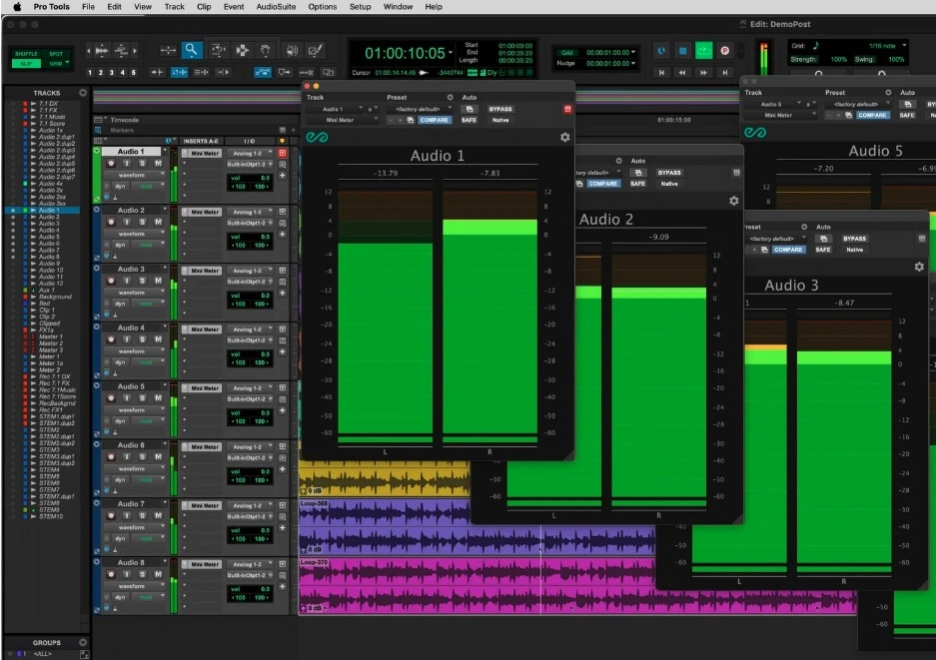Enable Shuffle edit mode
Image resolution: width=936 pixels, height=660 pixels.
[x=26, y=54]
